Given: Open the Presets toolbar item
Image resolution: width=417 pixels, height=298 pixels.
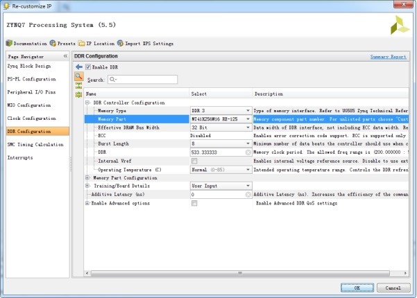Looking at the screenshot, I should click(x=62, y=43).
